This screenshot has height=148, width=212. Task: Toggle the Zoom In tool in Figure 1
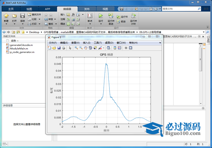click(x=76, y=48)
